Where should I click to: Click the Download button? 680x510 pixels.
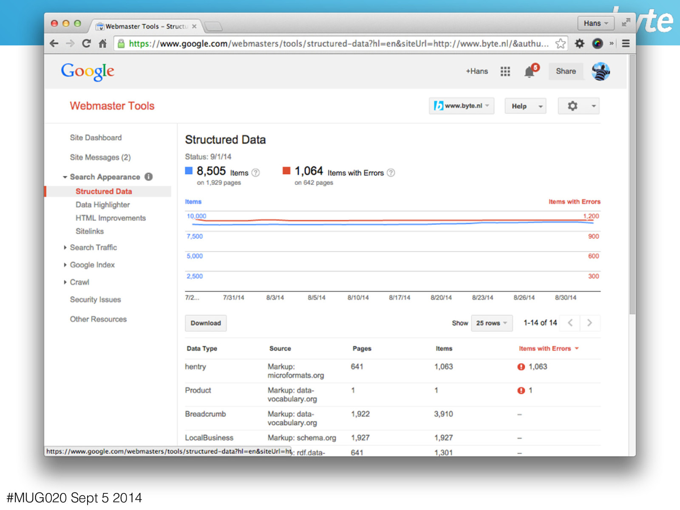click(x=206, y=323)
